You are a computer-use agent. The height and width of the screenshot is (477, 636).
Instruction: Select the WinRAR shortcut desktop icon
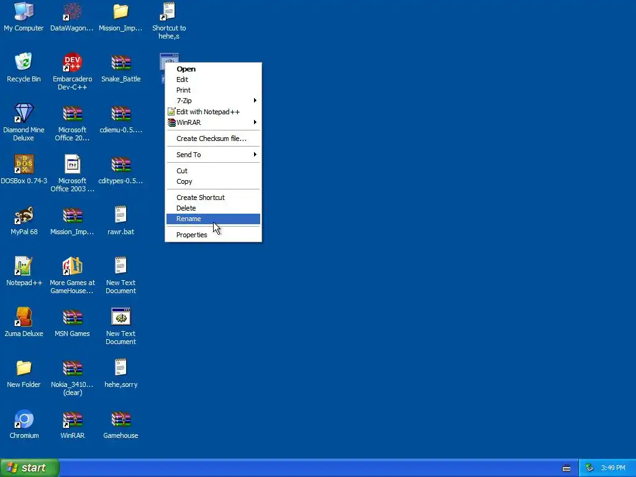click(72, 419)
